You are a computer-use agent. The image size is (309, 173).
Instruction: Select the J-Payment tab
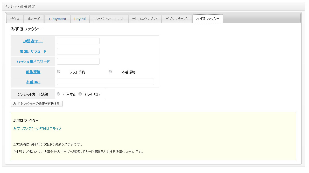pos(57,19)
